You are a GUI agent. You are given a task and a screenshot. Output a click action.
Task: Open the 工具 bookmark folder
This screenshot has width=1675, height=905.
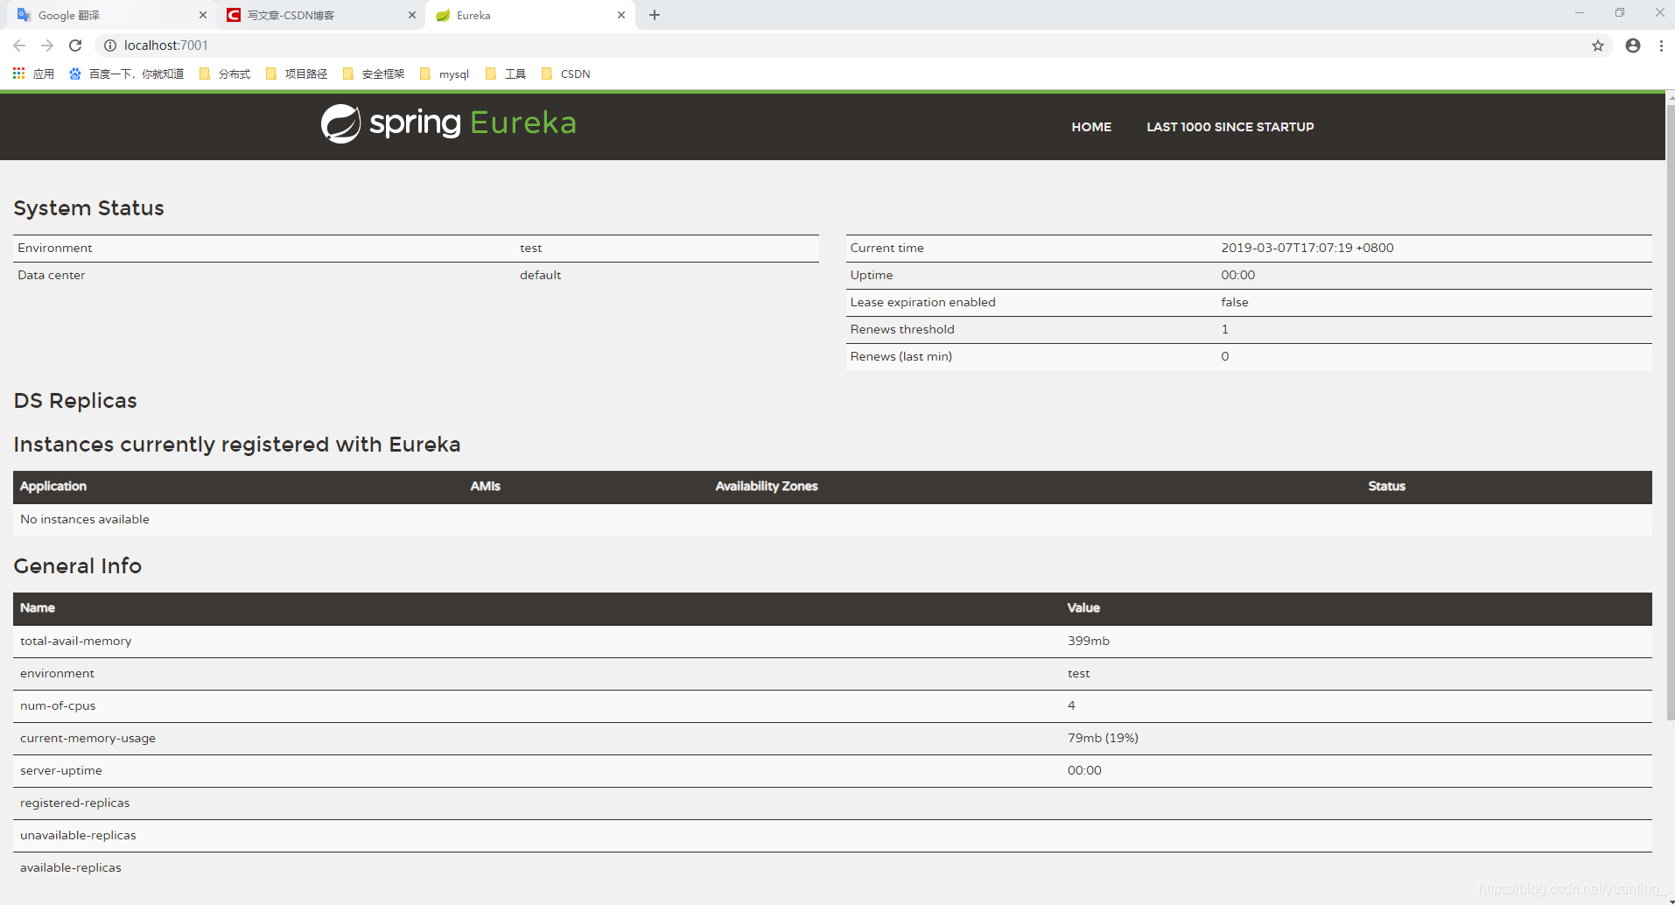506,74
